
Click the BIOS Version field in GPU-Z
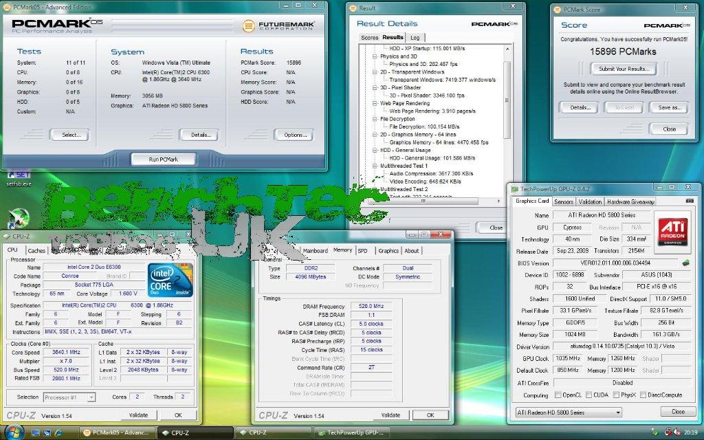click(x=617, y=263)
